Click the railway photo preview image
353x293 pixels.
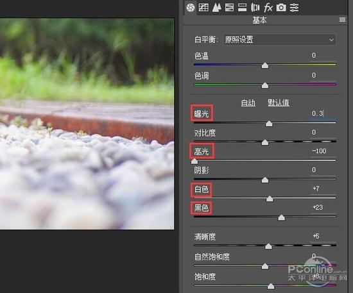[x=87, y=124]
